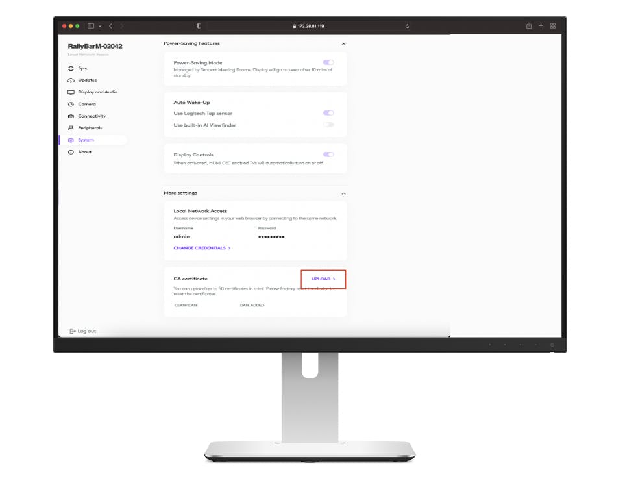The height and width of the screenshot is (483, 636).
Task: Turn off Display Controls toggle
Action: click(x=328, y=155)
